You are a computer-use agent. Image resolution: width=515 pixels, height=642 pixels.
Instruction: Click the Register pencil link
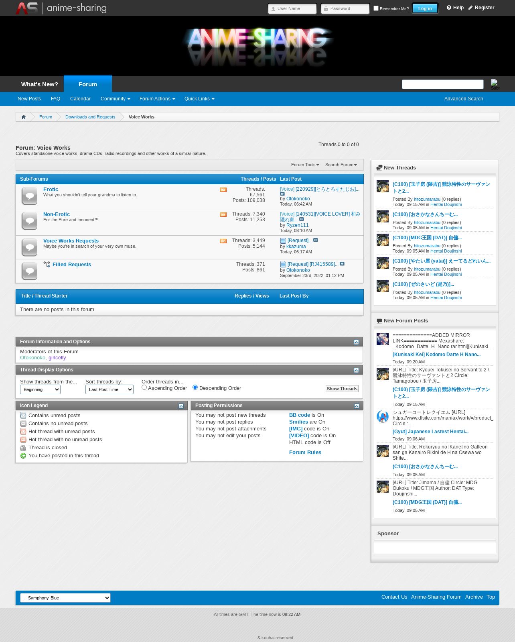(481, 8)
